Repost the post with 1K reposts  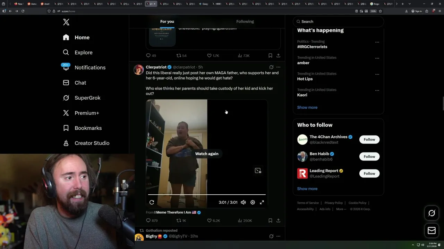point(181,220)
